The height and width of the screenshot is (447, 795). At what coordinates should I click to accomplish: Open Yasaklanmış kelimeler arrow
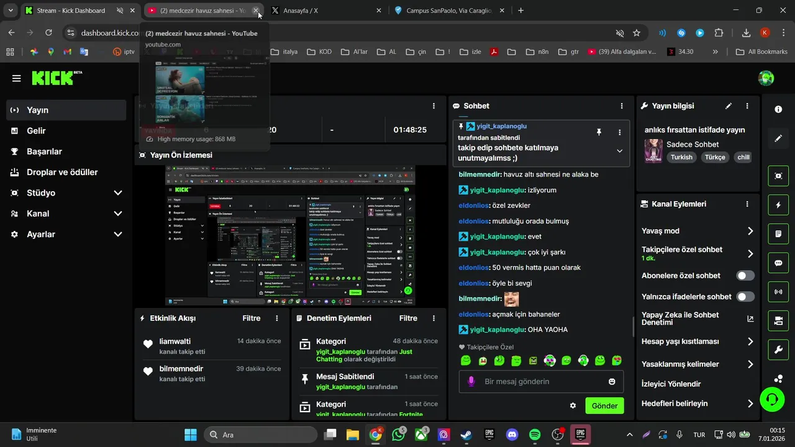[750, 364]
